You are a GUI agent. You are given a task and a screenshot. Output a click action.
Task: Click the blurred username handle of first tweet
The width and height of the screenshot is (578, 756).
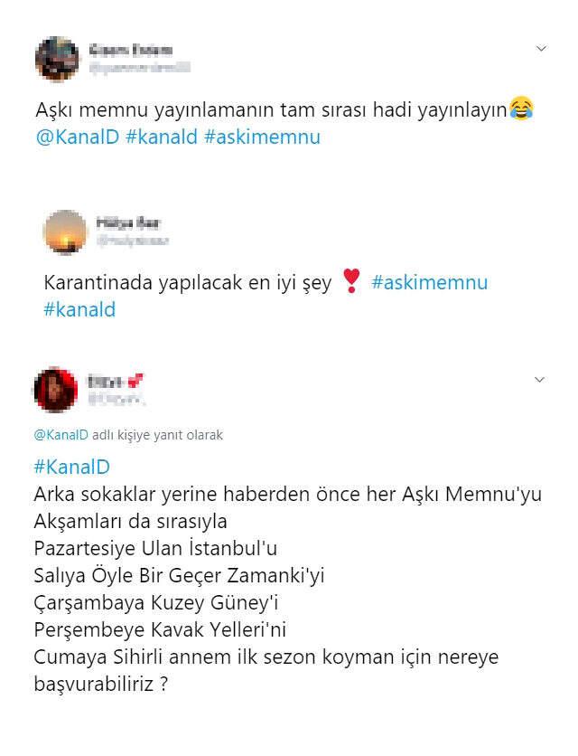coord(140,67)
